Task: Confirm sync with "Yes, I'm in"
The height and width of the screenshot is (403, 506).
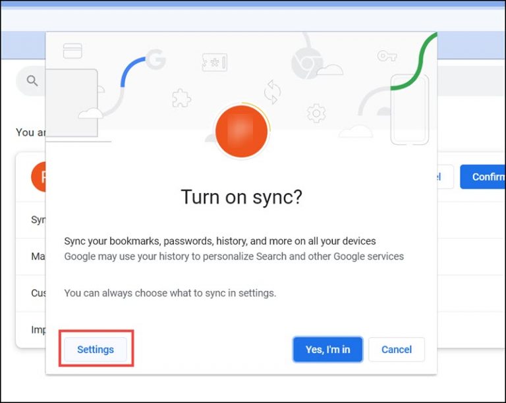Action: [327, 350]
